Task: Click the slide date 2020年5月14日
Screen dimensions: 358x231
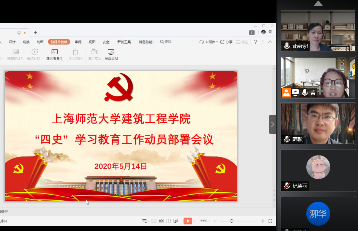Action: pos(120,166)
